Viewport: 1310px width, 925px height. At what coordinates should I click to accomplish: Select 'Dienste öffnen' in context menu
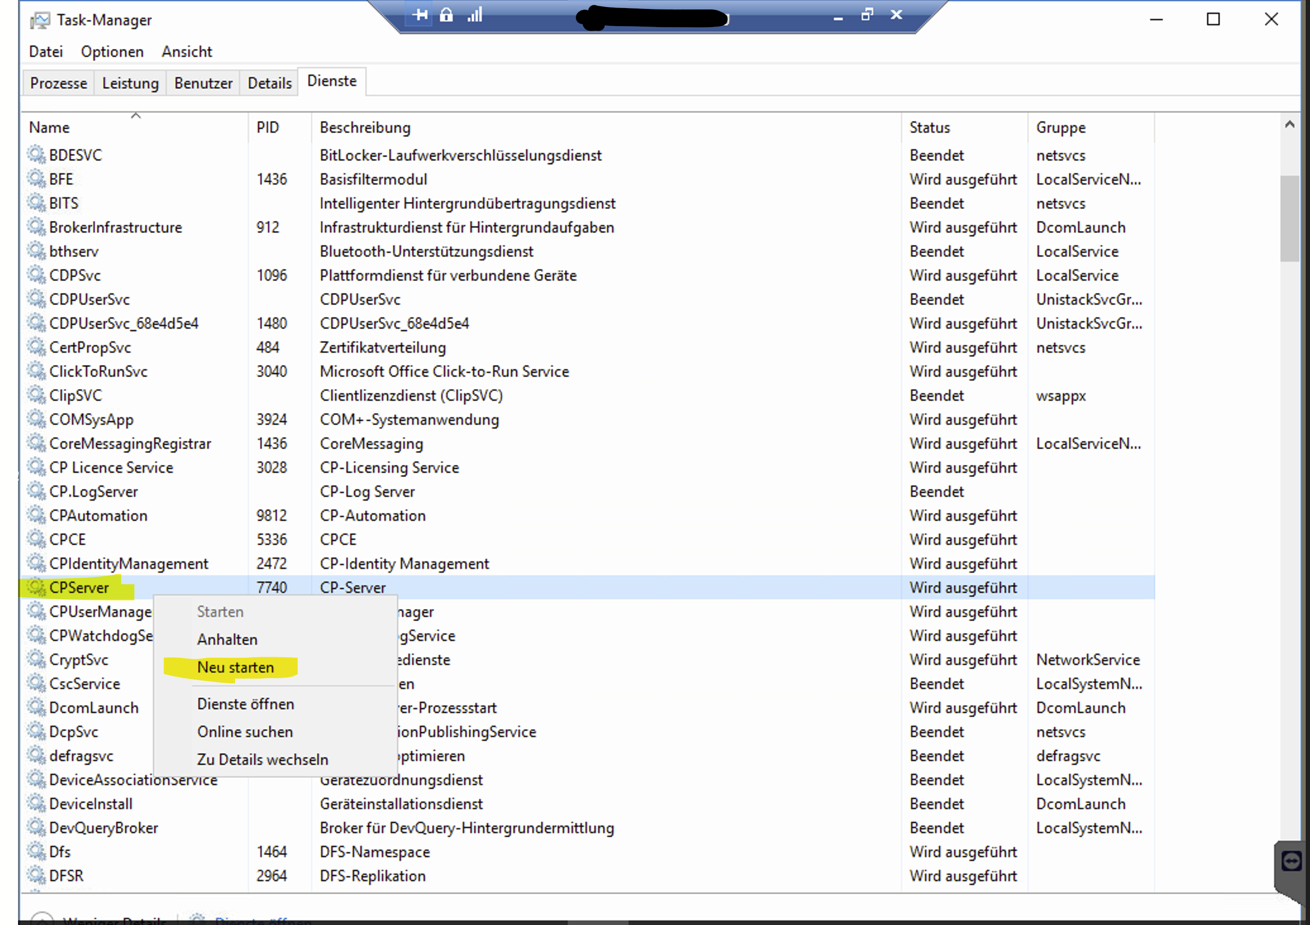pyautogui.click(x=246, y=704)
